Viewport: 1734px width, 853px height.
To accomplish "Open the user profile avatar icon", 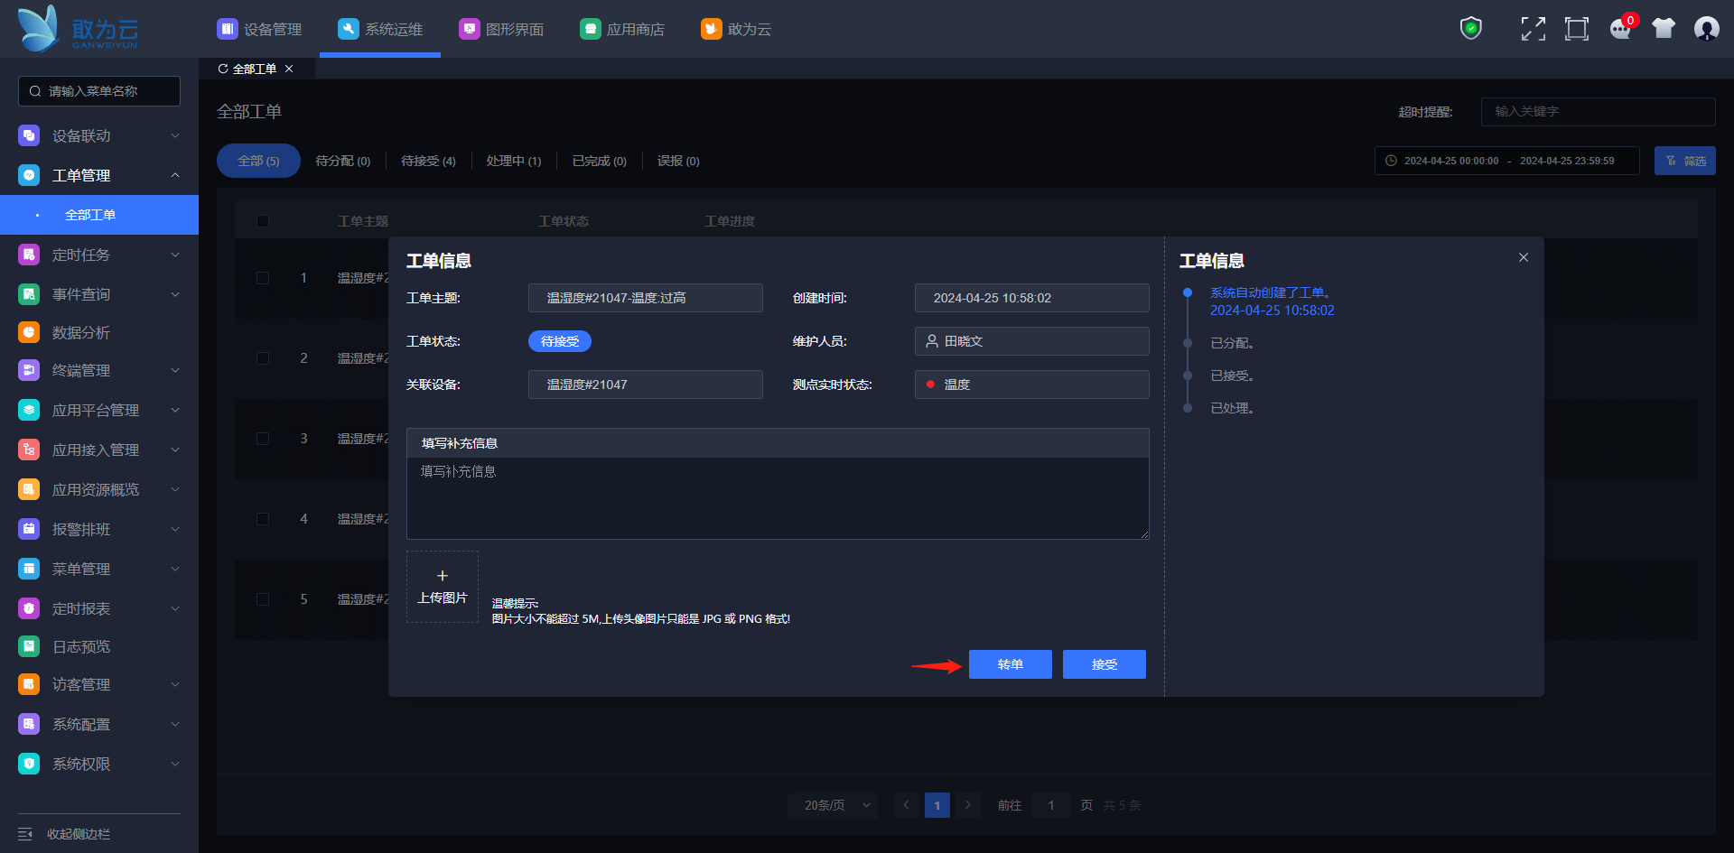I will [1706, 29].
